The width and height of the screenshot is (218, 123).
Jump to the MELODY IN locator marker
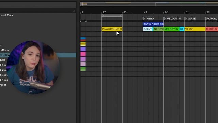(165, 18)
